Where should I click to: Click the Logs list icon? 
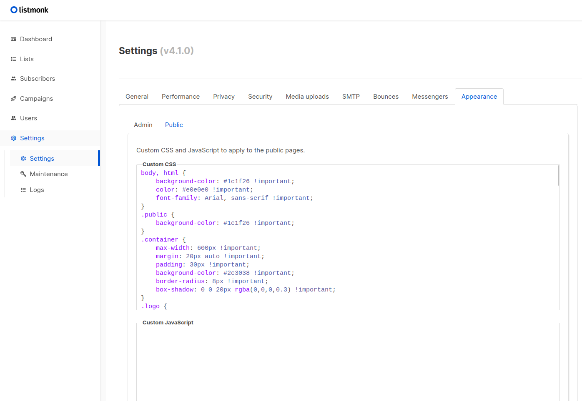coord(23,190)
